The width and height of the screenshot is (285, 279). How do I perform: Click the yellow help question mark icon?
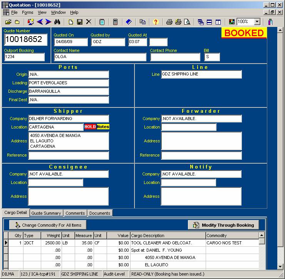156,22
